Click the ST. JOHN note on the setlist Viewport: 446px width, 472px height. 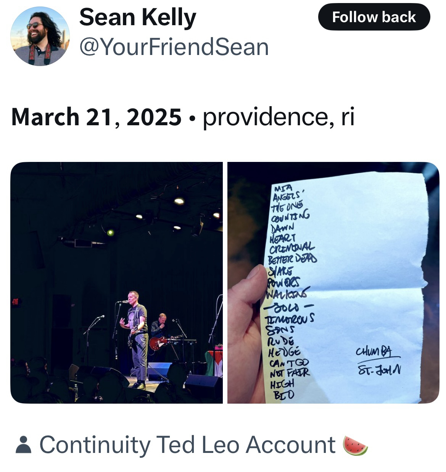point(379,369)
